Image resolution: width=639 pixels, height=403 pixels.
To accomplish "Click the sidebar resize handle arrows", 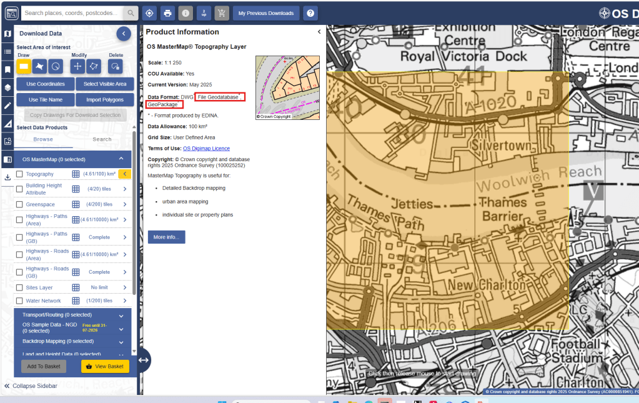I will 143,360.
